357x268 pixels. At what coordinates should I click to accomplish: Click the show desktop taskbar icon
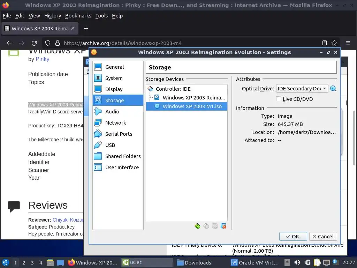tap(60, 262)
